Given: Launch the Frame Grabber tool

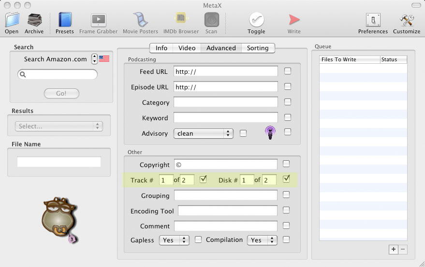Looking at the screenshot, I should tap(98, 20).
